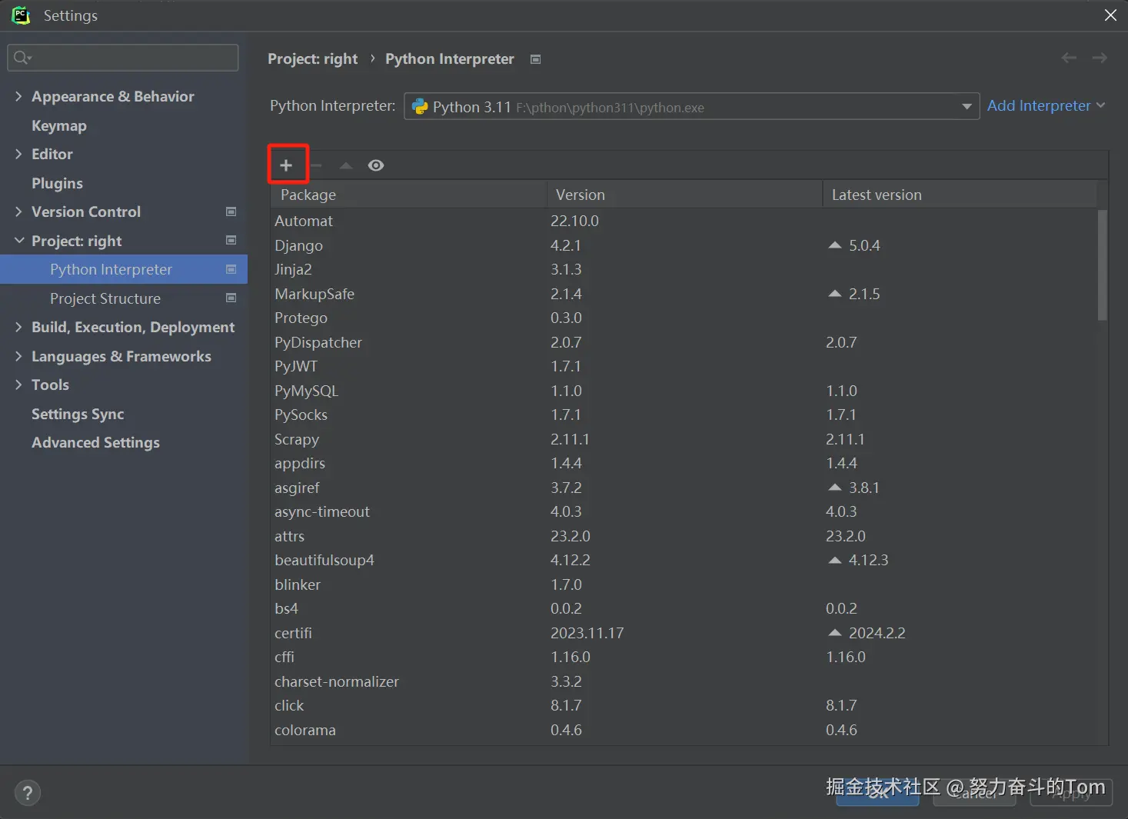Select the colorama package row
1128x819 pixels.
coord(684,730)
